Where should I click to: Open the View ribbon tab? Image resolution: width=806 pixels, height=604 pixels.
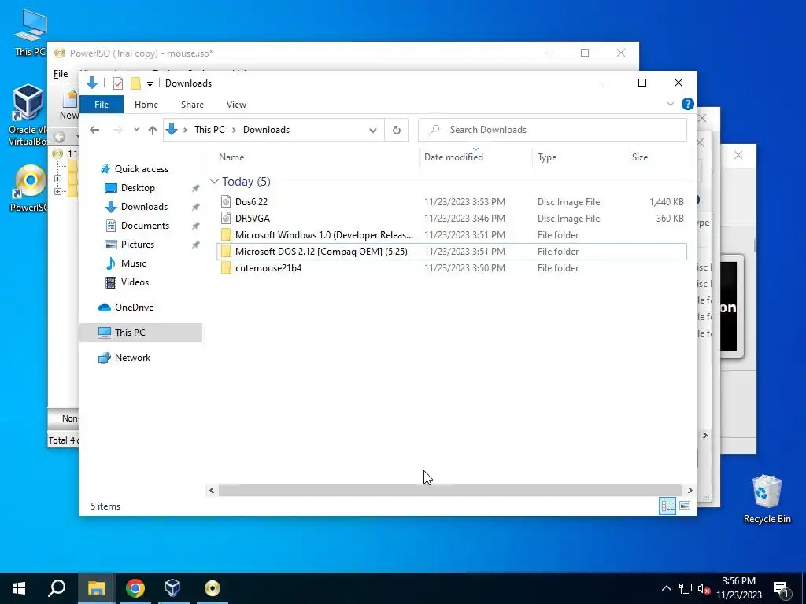coord(236,105)
